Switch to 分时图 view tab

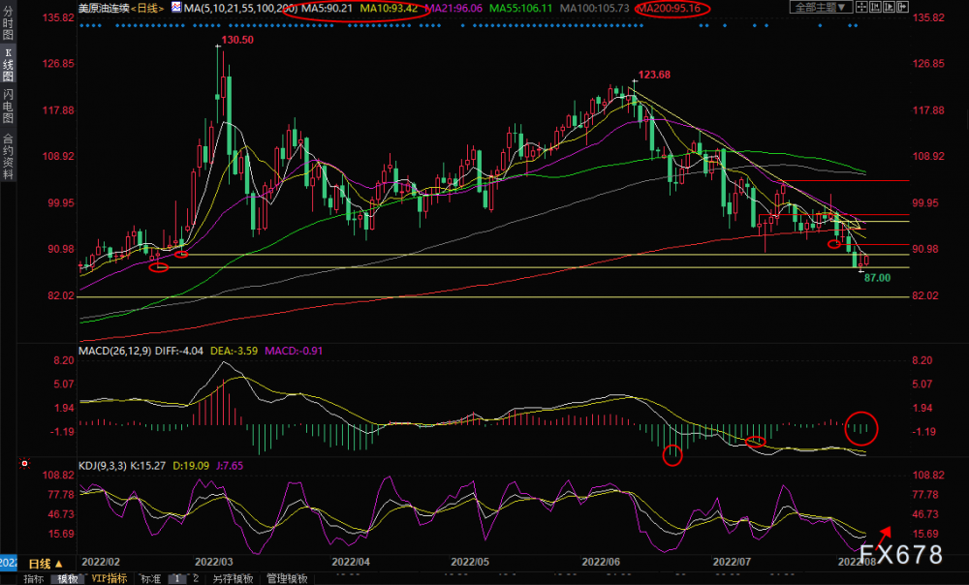click(x=8, y=23)
